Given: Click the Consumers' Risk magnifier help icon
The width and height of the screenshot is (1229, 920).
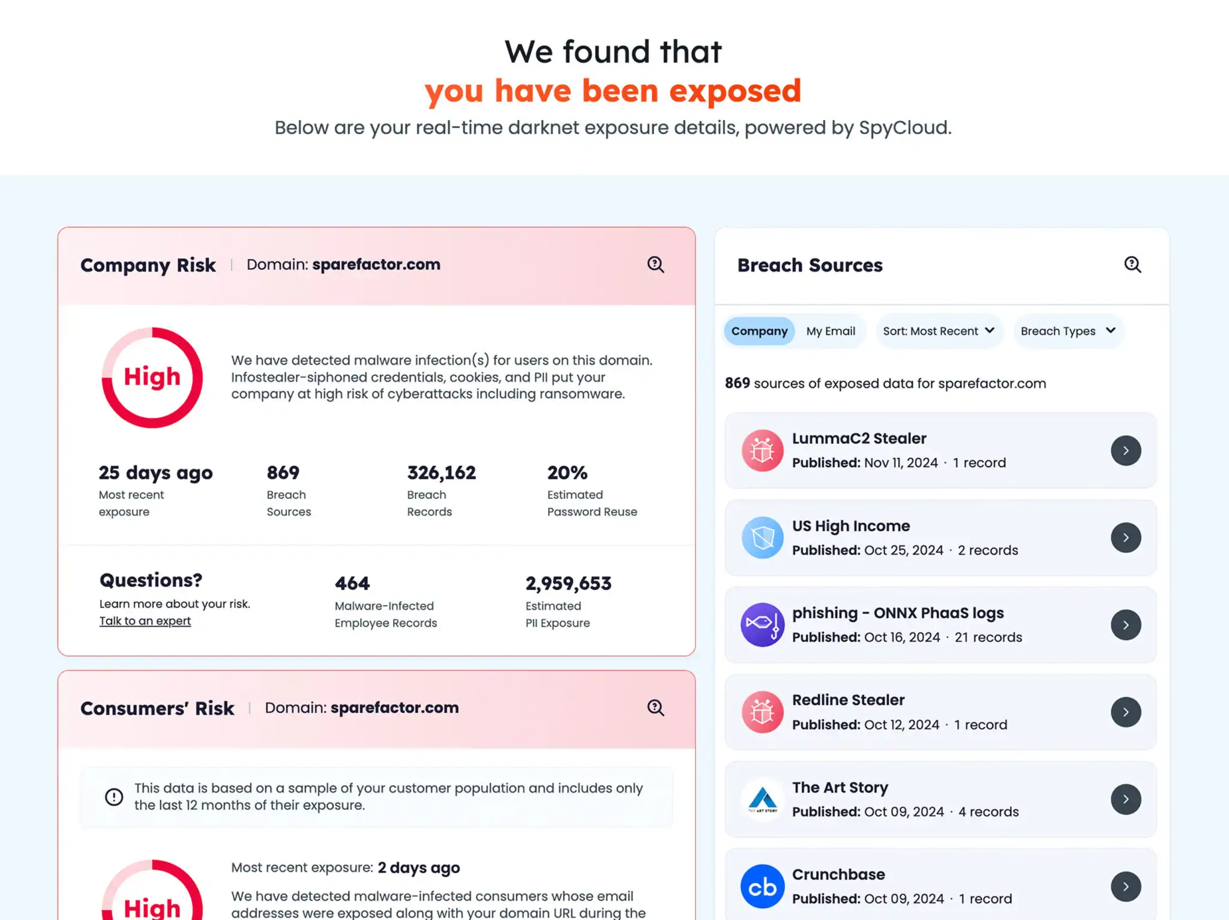Looking at the screenshot, I should pyautogui.click(x=655, y=708).
